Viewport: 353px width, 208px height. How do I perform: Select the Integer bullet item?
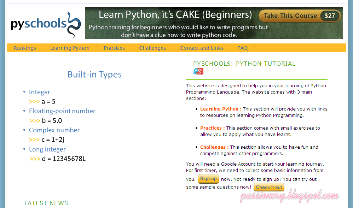pyautogui.click(x=39, y=92)
